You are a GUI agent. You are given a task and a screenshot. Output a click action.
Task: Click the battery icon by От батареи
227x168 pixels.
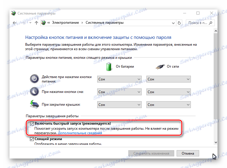click(109, 67)
